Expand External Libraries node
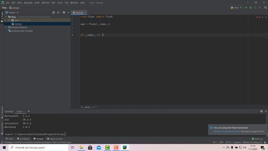 [5, 27]
